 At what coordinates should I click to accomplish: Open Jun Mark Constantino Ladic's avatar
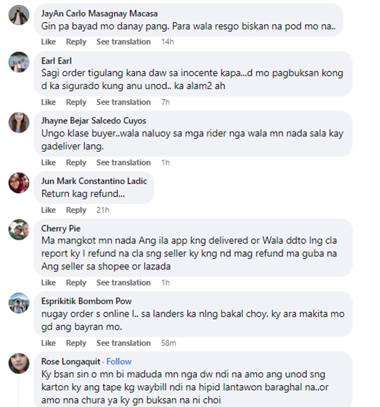pyautogui.click(x=19, y=183)
